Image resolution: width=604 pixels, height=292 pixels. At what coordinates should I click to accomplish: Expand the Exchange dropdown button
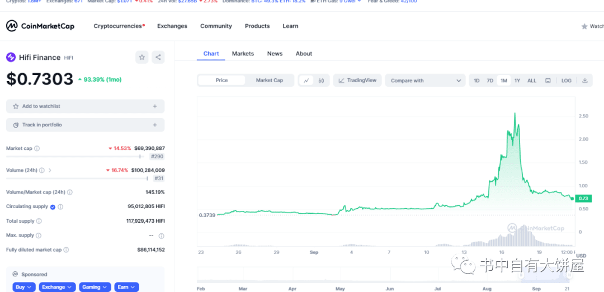[x=57, y=287]
